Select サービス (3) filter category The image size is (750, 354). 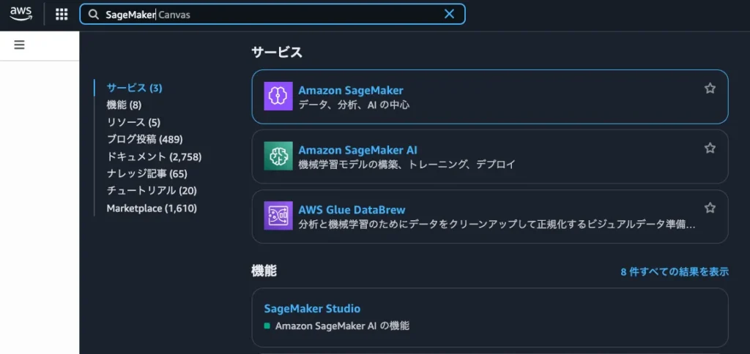tap(134, 88)
